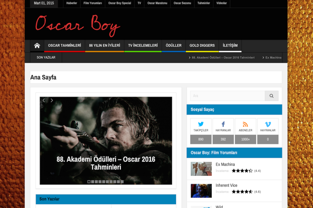Image resolution: width=313 pixels, height=208 pixels.
Task: Click the Sosyal Sayaç widget header
Action: click(x=234, y=110)
